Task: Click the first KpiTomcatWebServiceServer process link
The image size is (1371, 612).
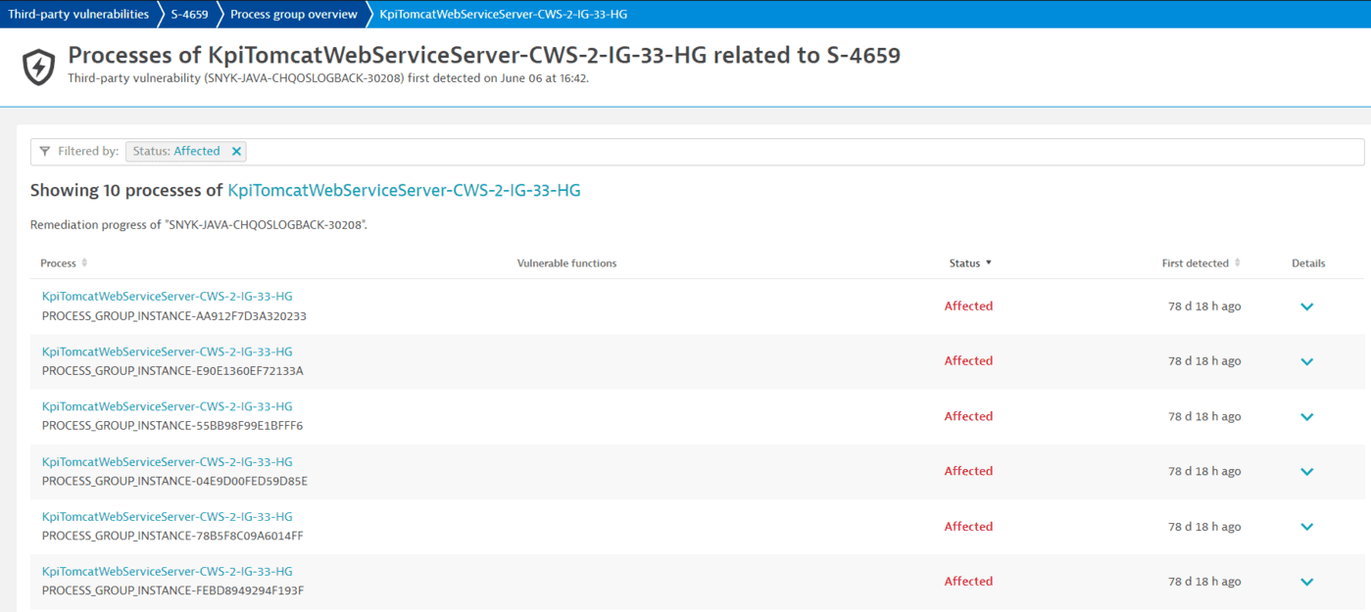Action: coord(166,296)
